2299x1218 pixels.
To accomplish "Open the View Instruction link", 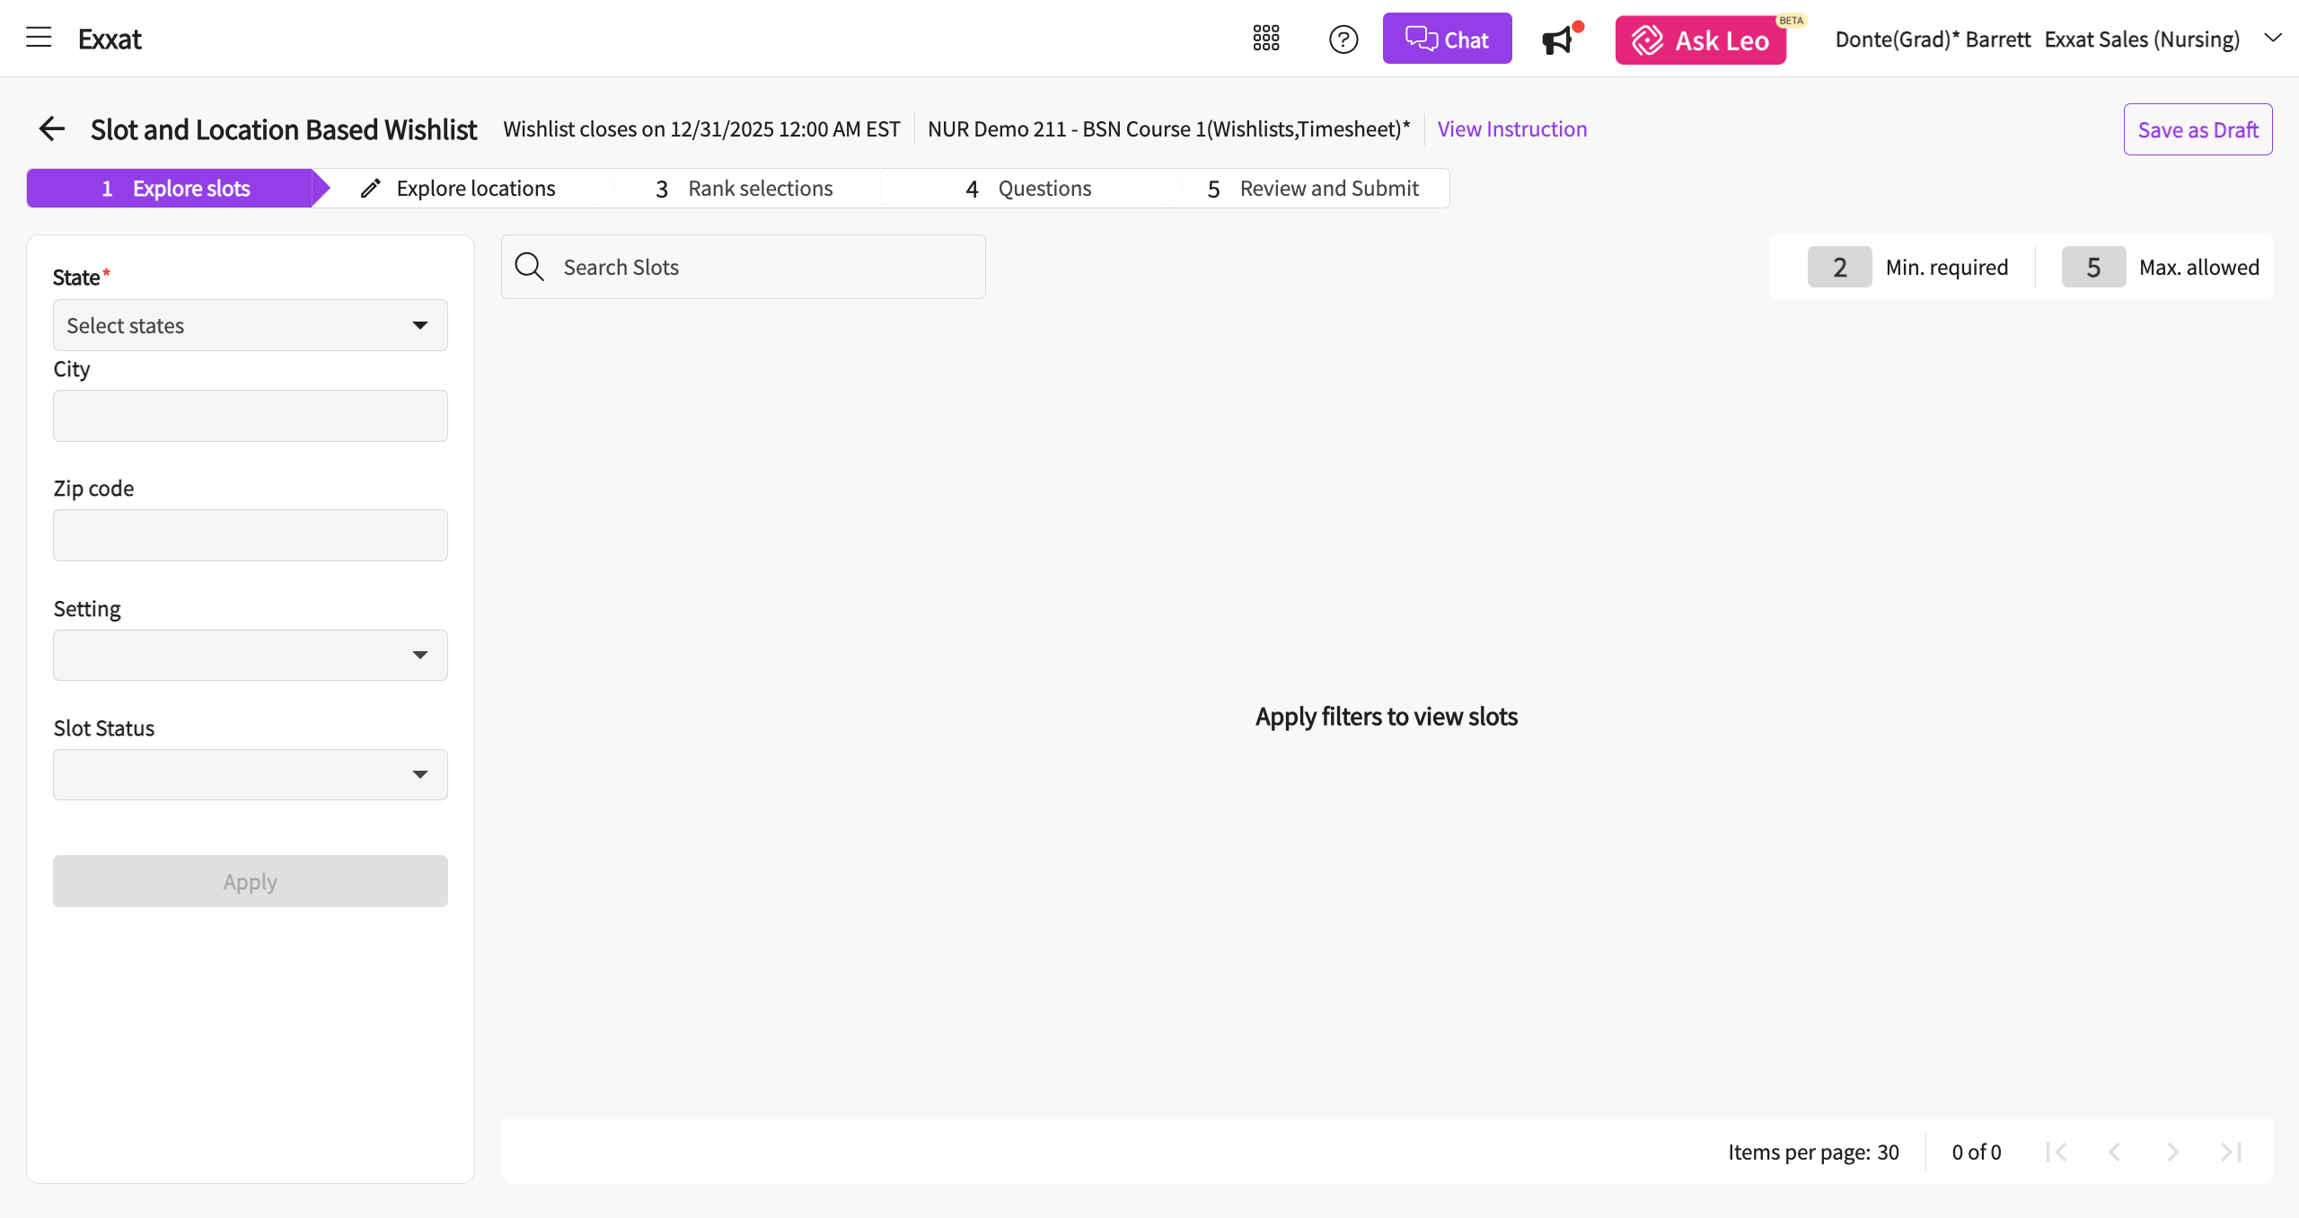I will click(1511, 129).
